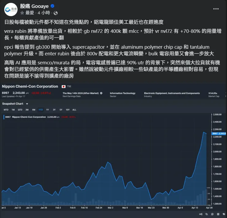Viewport: 227px width, 218px height.
Task: Select the 10Y time range
Action: pos(67,110)
